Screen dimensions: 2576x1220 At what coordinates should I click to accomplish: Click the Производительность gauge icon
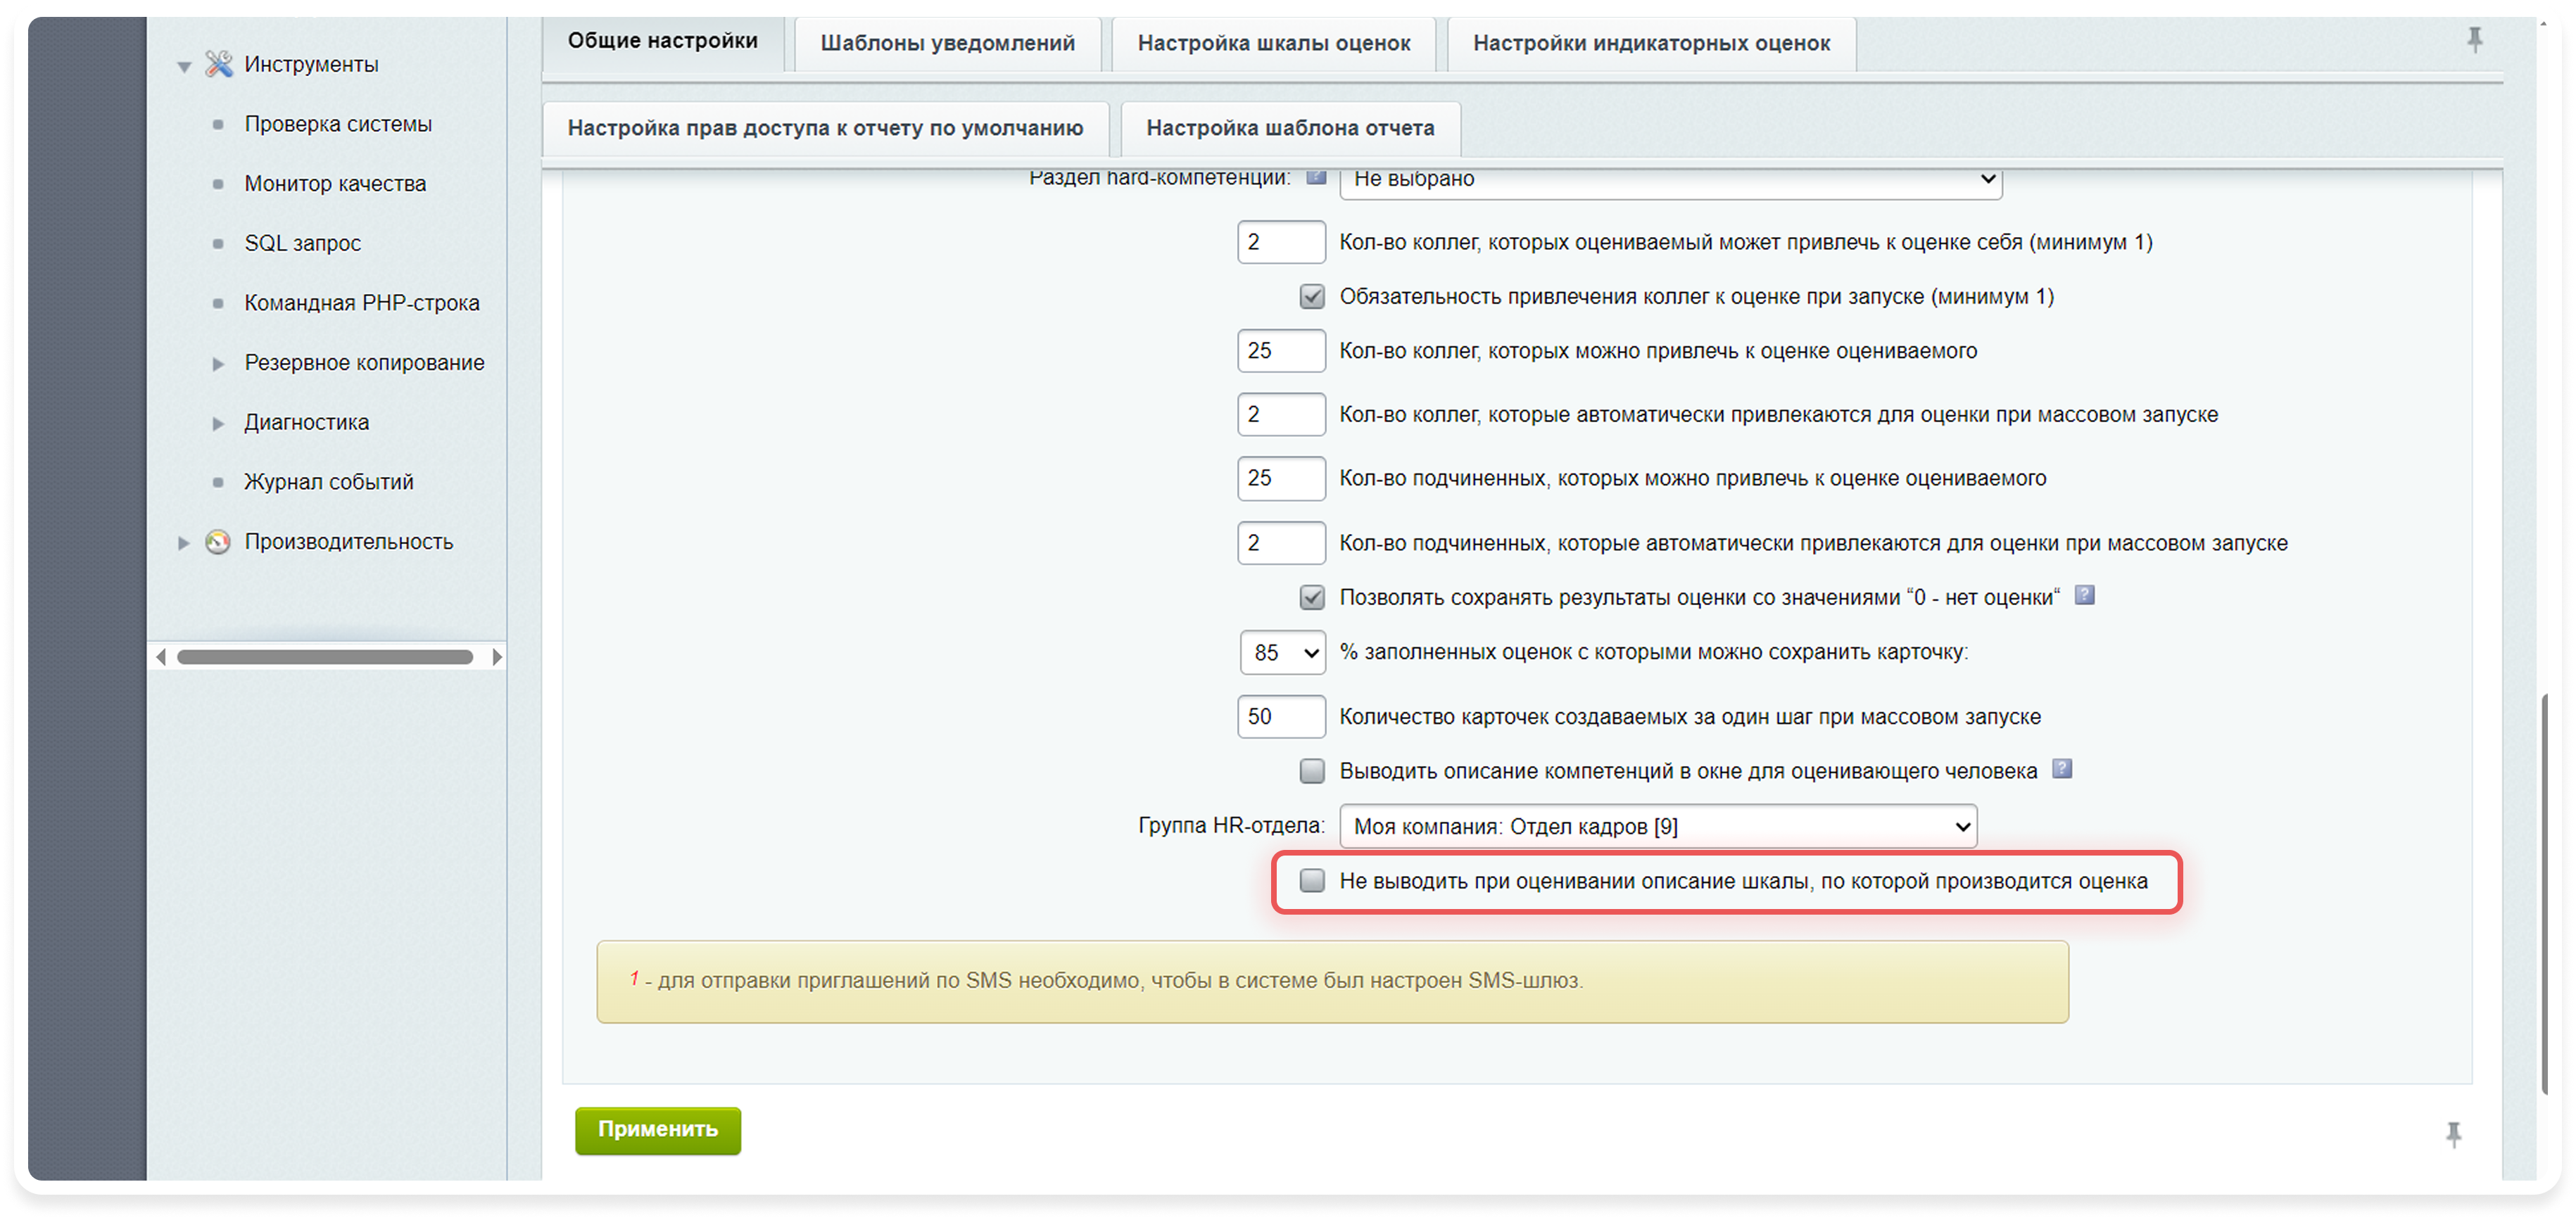point(218,542)
